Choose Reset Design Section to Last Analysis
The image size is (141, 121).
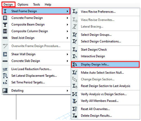[x=105, y=86]
